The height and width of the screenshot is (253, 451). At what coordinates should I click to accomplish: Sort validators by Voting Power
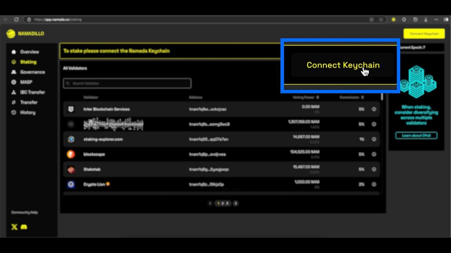[306, 97]
